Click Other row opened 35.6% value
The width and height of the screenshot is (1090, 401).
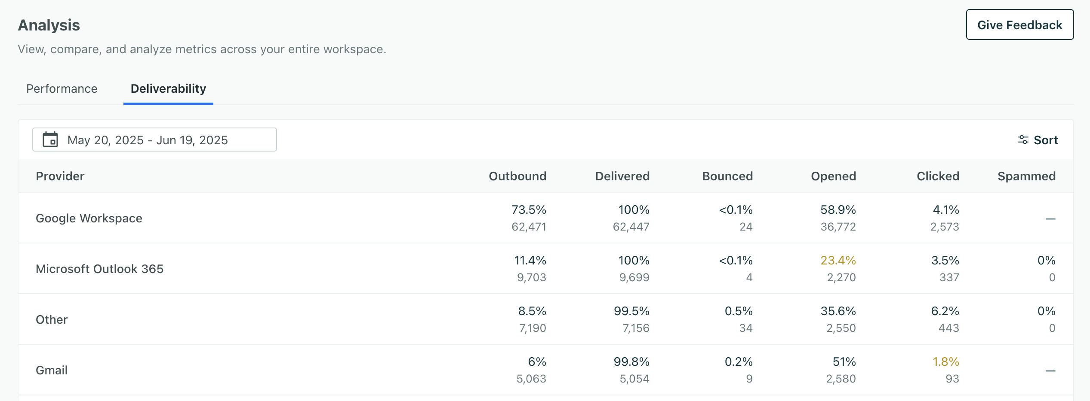tap(838, 311)
